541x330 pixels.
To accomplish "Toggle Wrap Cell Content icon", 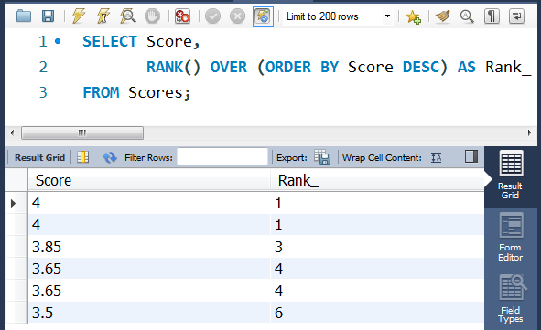I will 436,158.
